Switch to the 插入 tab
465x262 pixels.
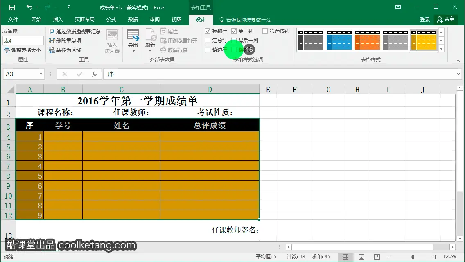click(x=58, y=20)
